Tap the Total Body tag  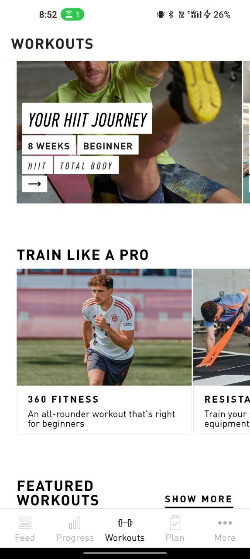[86, 166]
